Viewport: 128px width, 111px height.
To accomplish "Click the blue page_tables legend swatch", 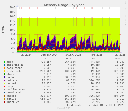I will click(x=4, y=65).
